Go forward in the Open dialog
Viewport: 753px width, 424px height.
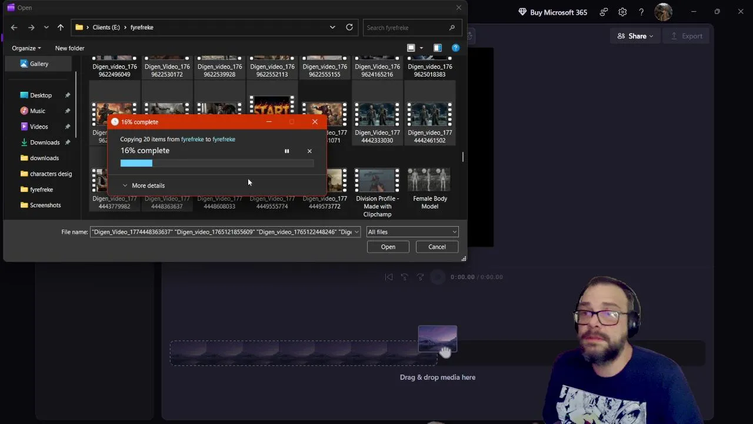pos(31,28)
